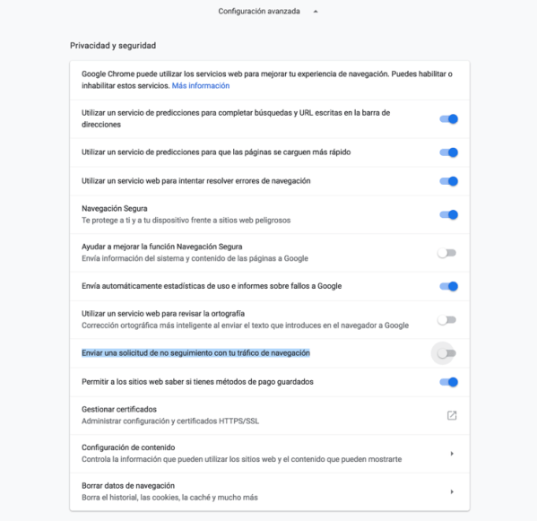The image size is (537, 521).
Task: Open the Configuración de contenido row
Action: 270,454
